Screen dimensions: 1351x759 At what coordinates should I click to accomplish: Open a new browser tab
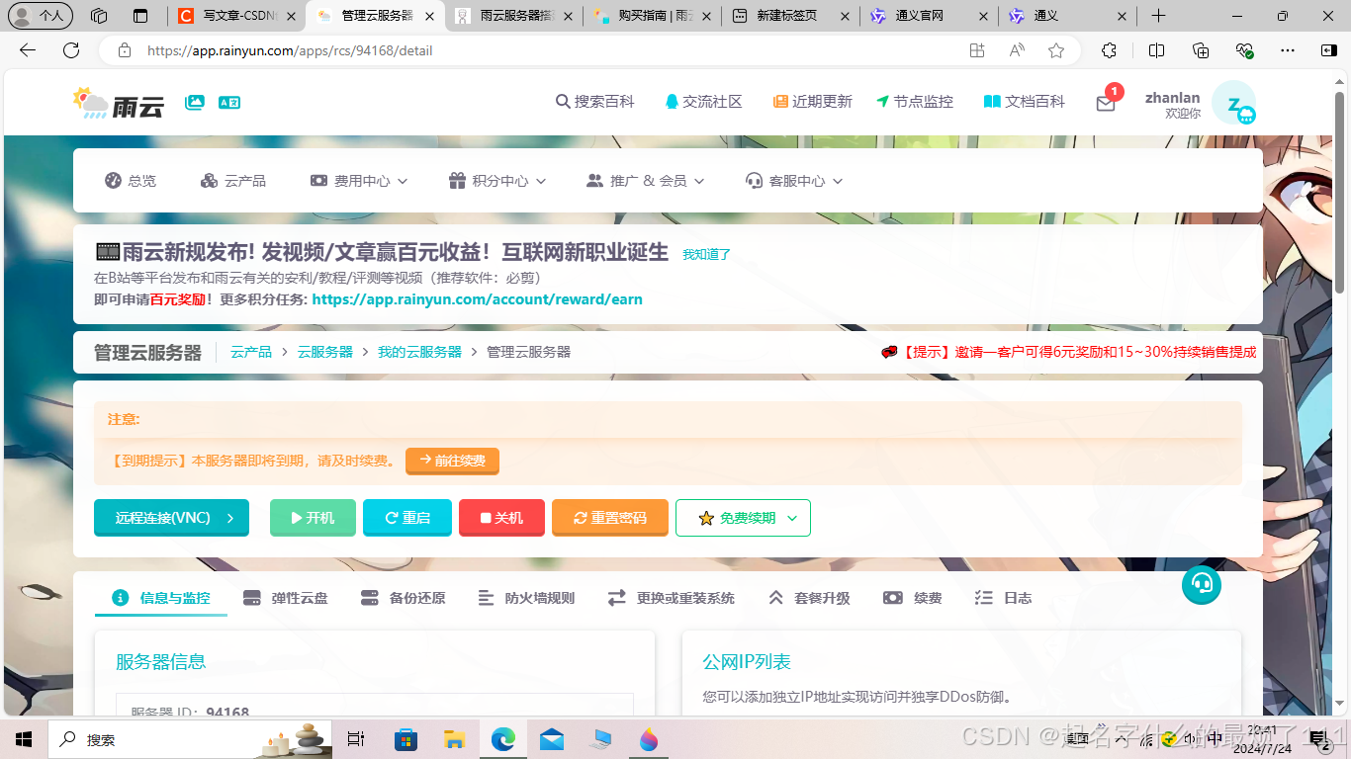pos(1159,16)
